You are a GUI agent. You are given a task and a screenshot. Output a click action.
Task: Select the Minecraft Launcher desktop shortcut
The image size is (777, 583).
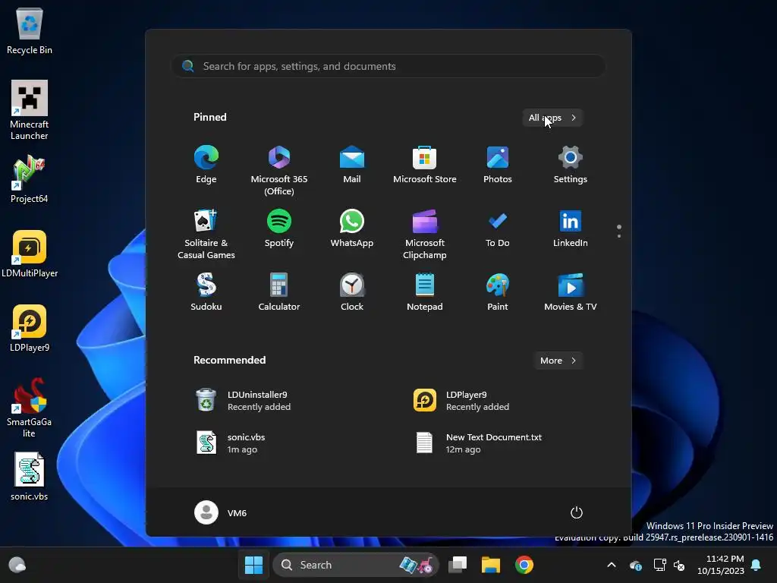tap(30, 110)
